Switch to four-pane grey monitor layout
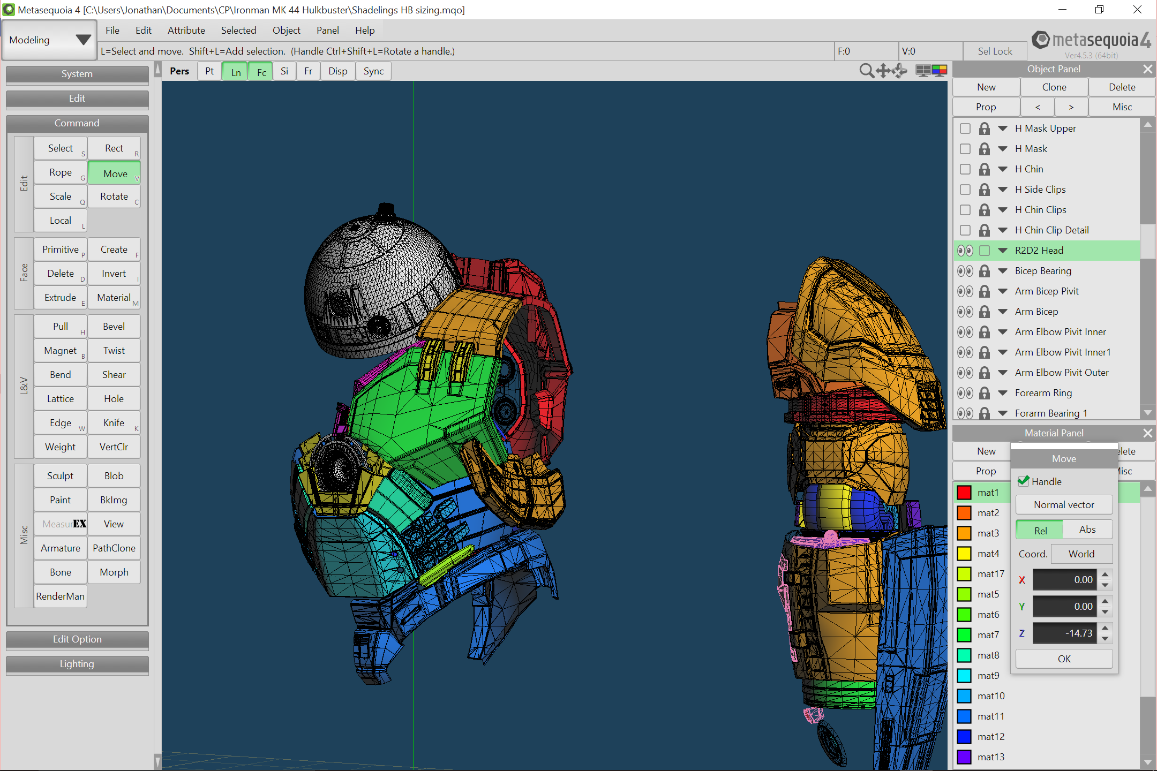1157x771 pixels. click(x=923, y=71)
